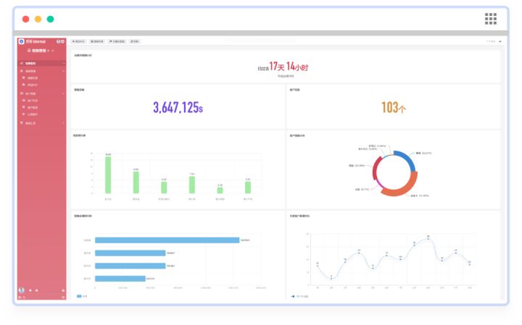Screen dimensions: 522x325
Task: Click the longest blue horizontal bar
Action: coord(167,240)
